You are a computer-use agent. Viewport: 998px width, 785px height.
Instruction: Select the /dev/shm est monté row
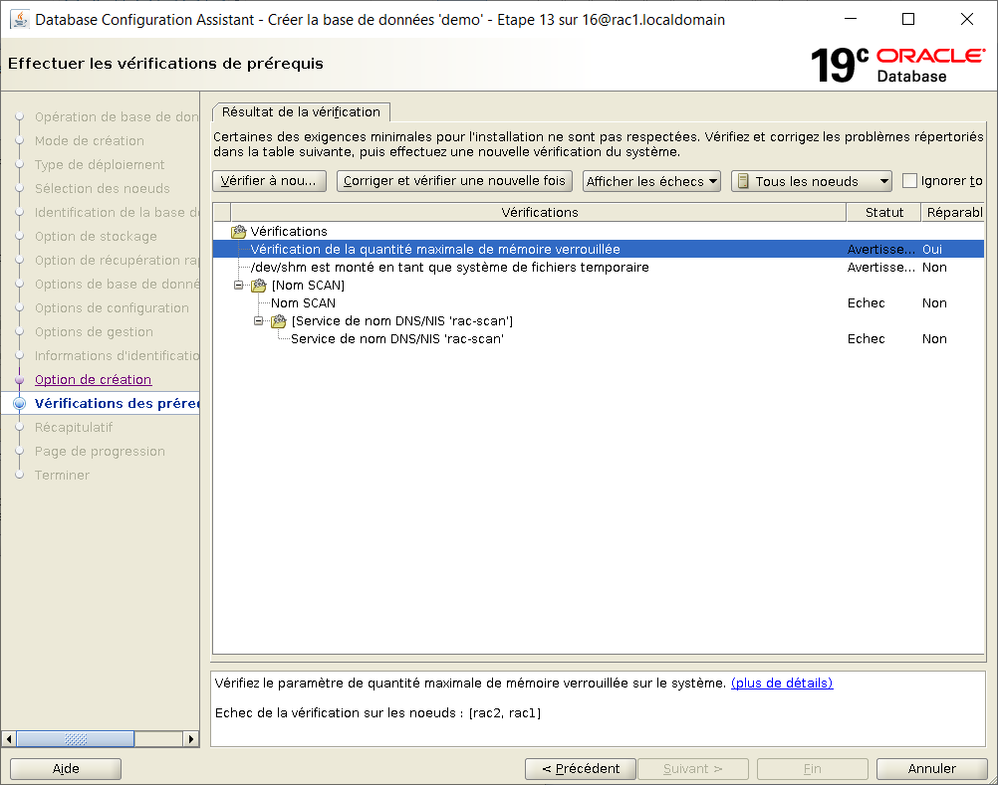tap(599, 267)
